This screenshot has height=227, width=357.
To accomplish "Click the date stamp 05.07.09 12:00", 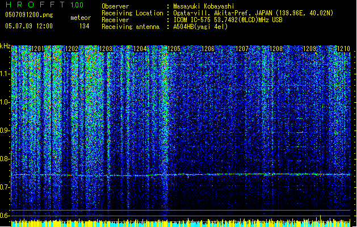I will [x=29, y=26].
